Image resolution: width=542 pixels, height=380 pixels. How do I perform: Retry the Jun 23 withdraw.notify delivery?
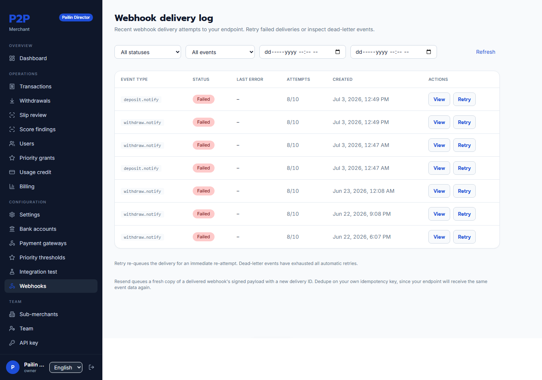click(x=464, y=191)
